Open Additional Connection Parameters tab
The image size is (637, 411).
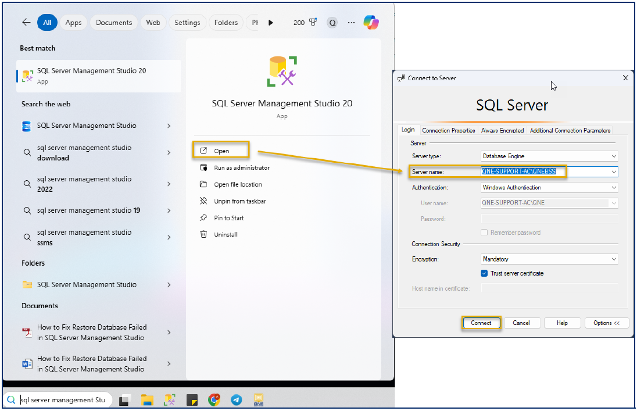[570, 130]
